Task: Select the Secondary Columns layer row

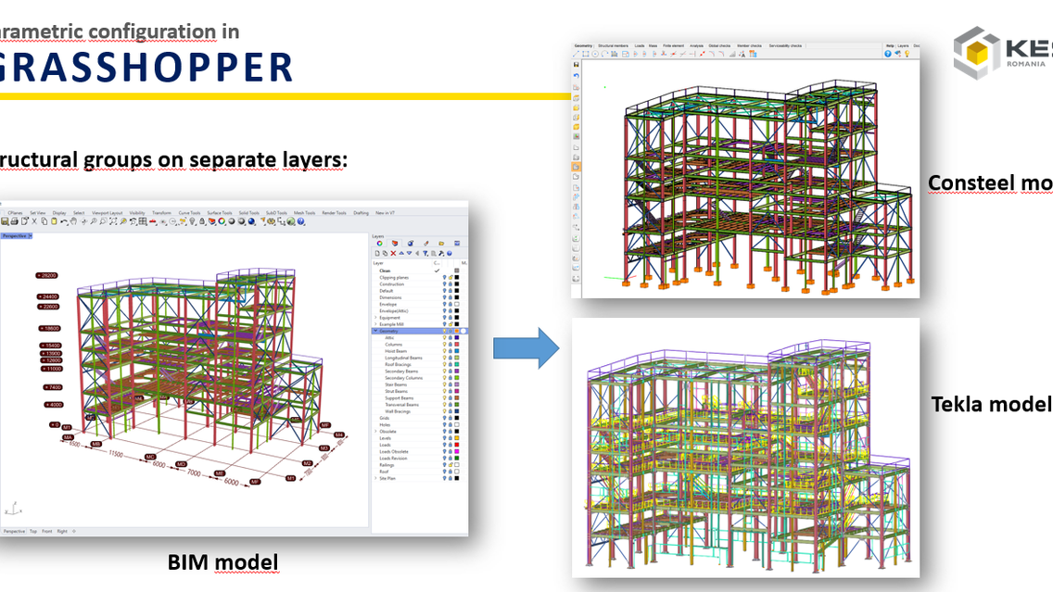Action: [418, 378]
